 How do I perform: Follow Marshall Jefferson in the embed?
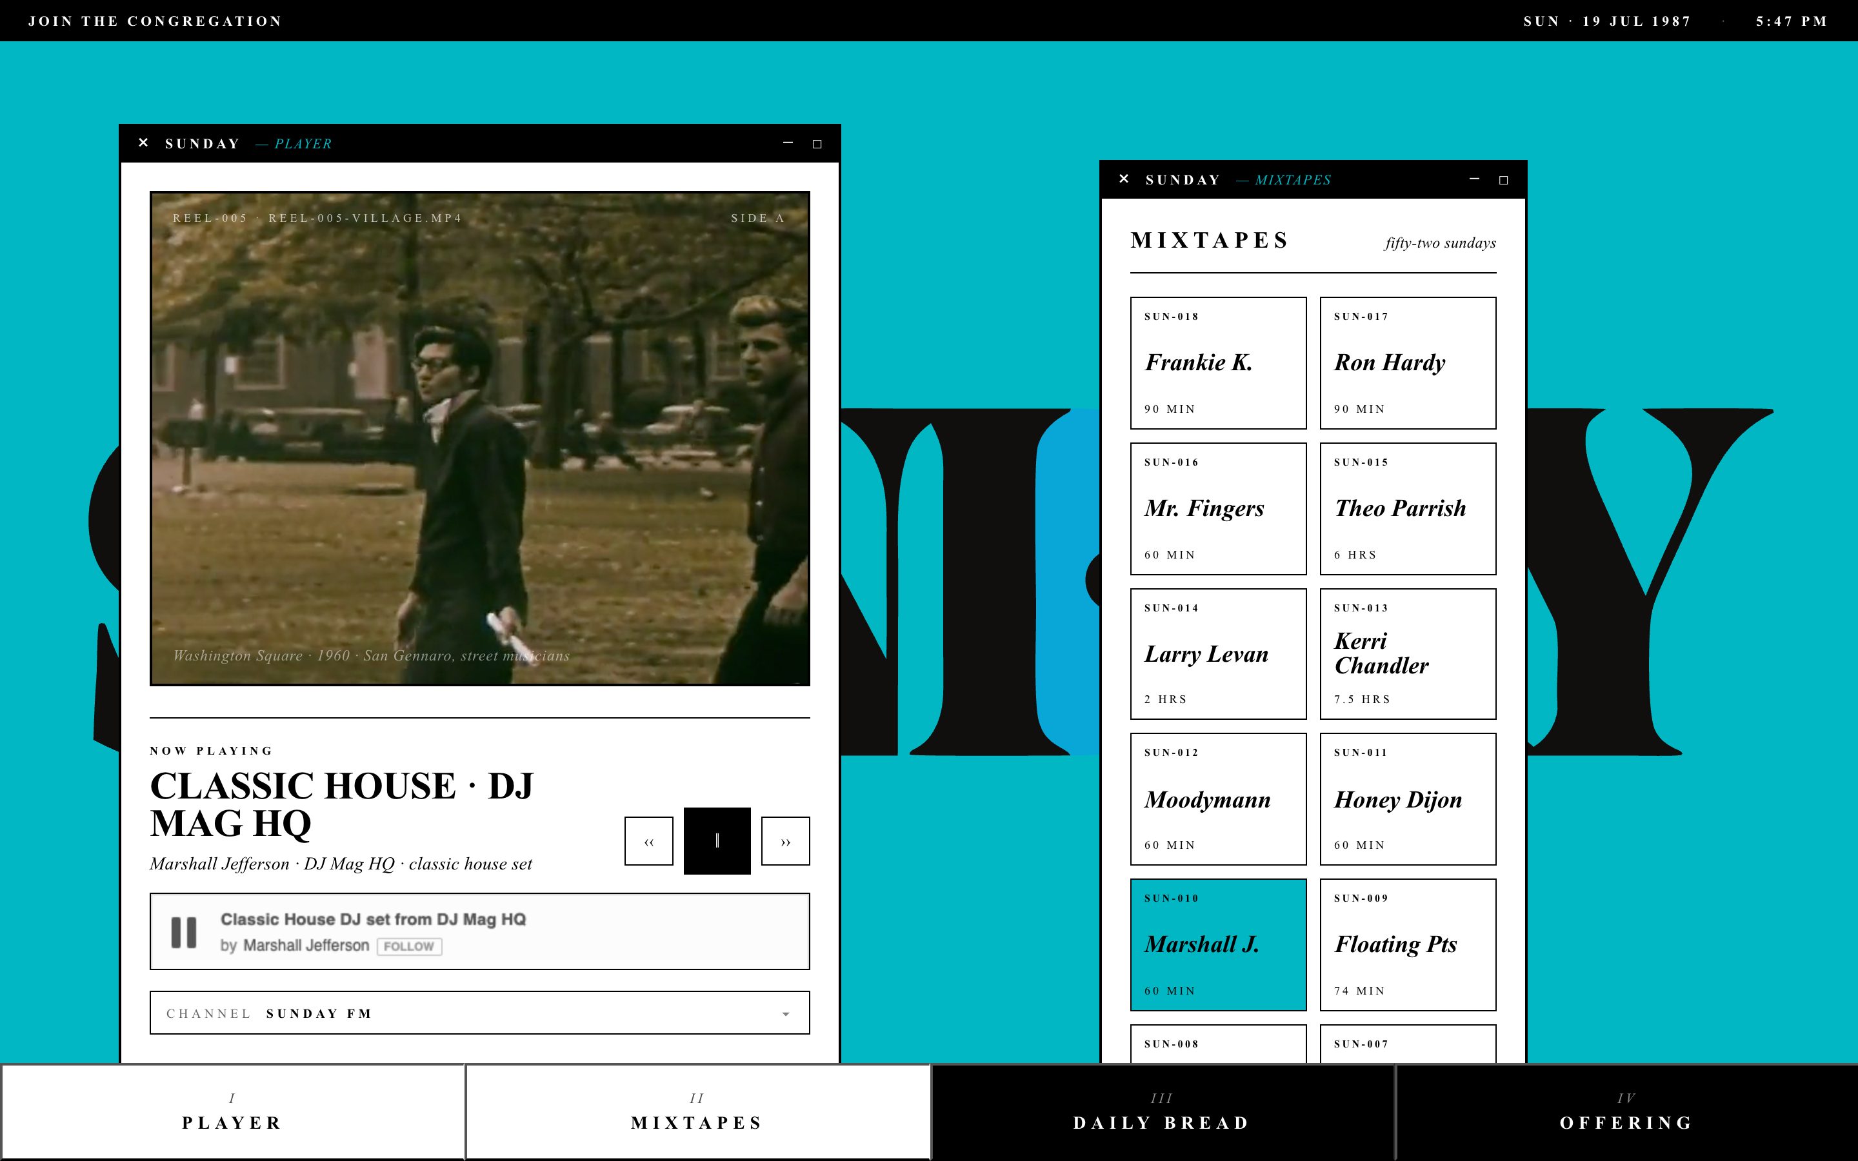point(408,946)
